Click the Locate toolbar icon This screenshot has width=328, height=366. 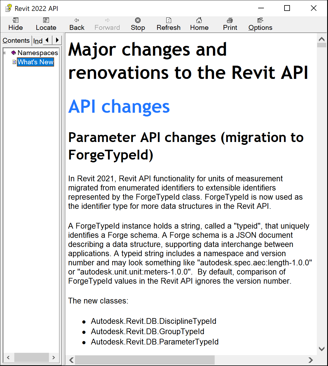click(x=46, y=24)
